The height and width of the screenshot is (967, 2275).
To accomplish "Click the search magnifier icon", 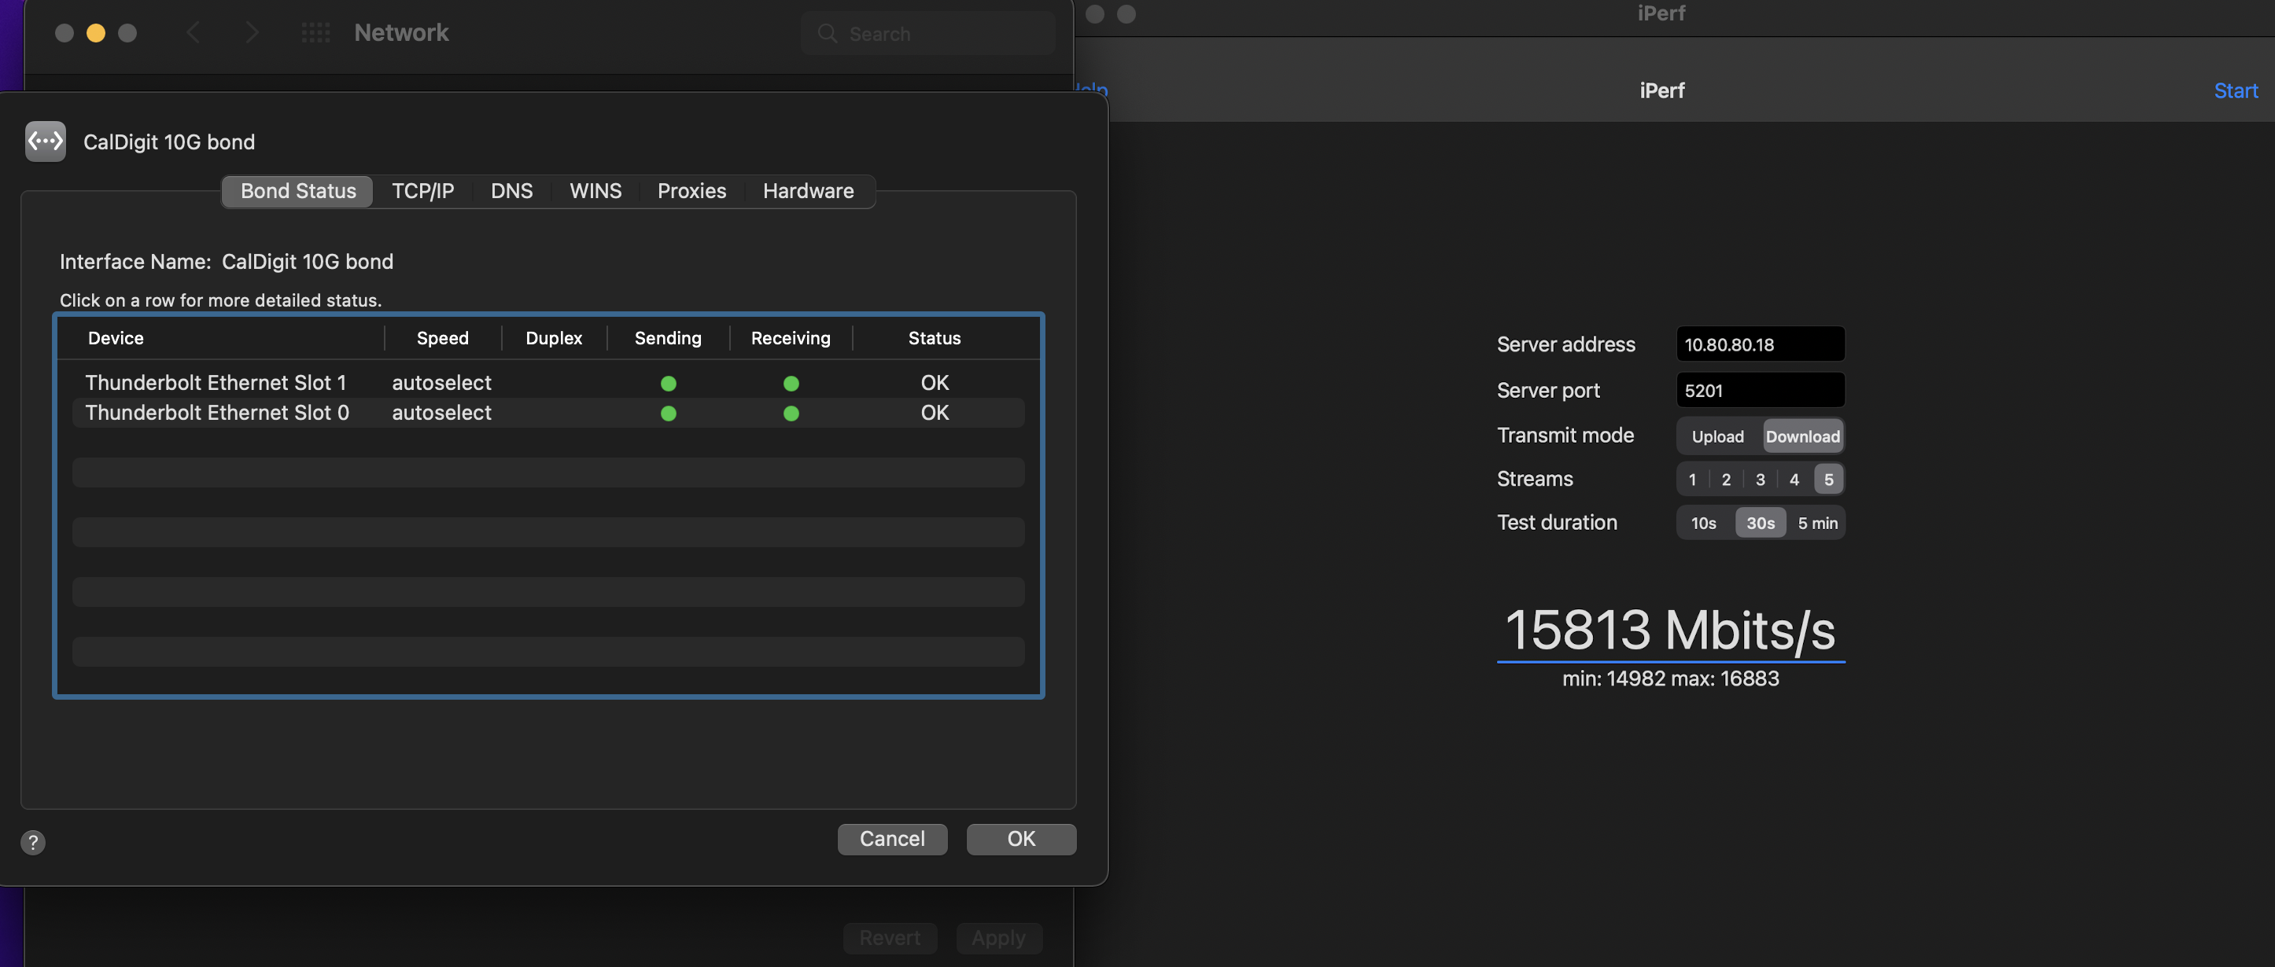I will (x=827, y=34).
